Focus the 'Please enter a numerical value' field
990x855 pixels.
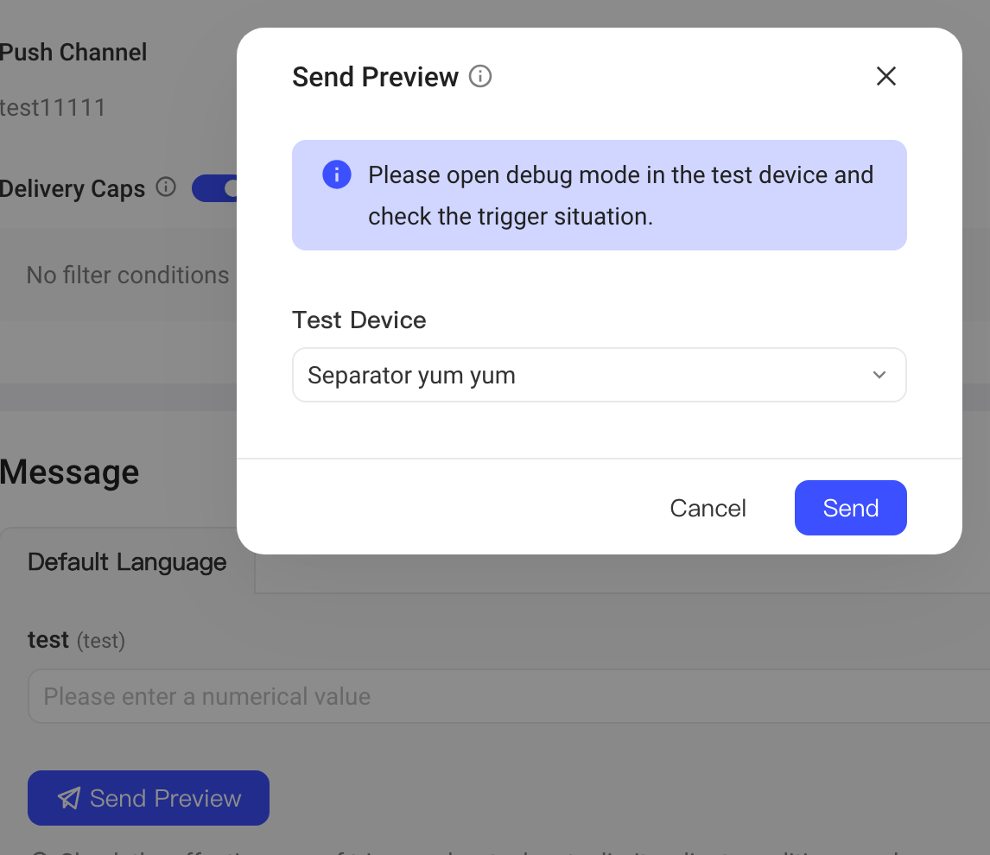[509, 696]
